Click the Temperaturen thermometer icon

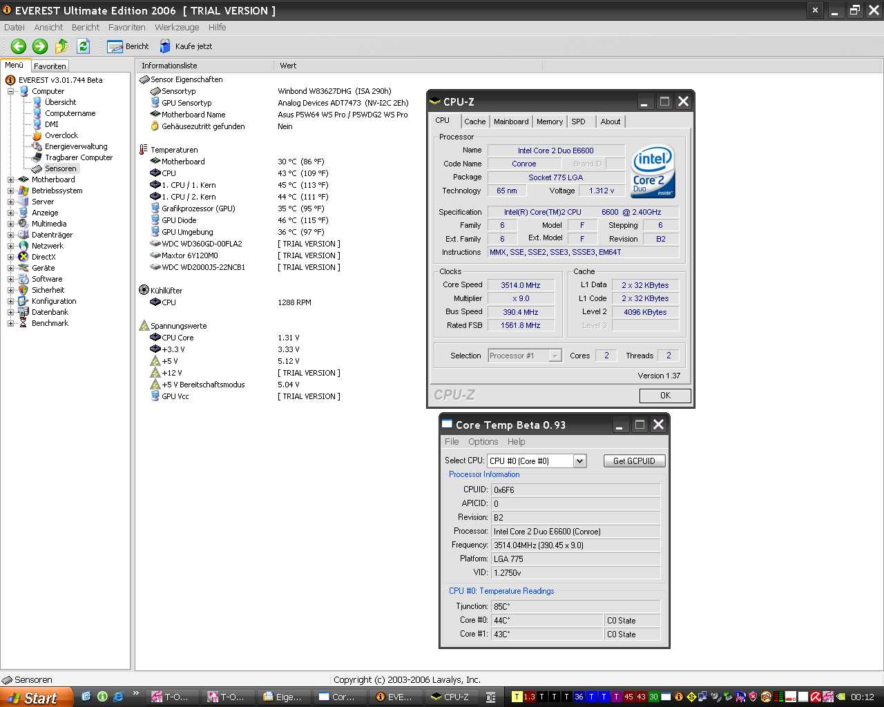point(144,150)
